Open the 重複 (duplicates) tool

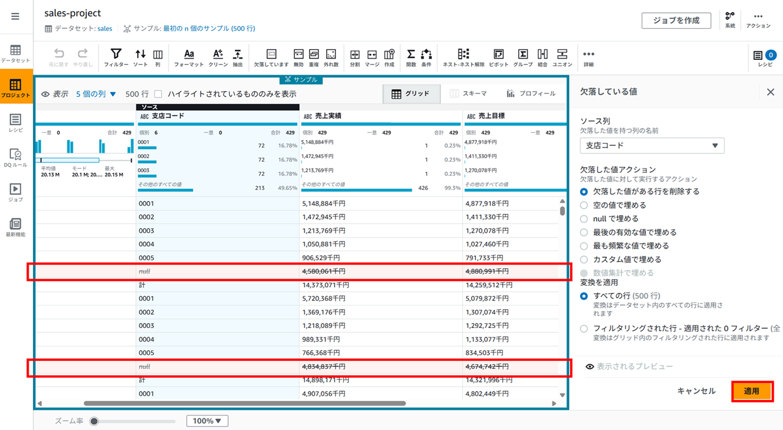[x=314, y=57]
